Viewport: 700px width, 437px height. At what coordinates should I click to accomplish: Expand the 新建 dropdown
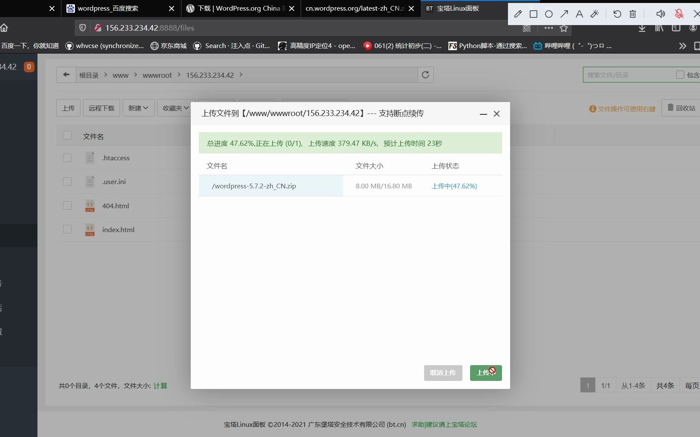pos(138,108)
